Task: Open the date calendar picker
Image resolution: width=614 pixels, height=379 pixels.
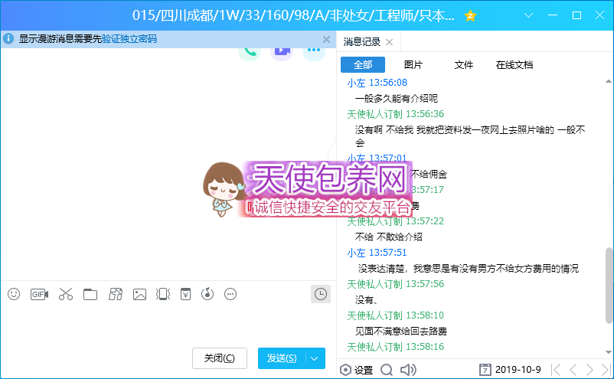Action: pos(485,370)
